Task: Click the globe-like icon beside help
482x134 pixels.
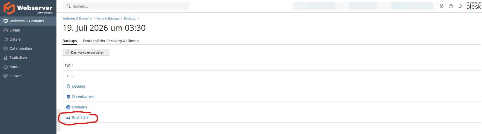Action: 442,6
